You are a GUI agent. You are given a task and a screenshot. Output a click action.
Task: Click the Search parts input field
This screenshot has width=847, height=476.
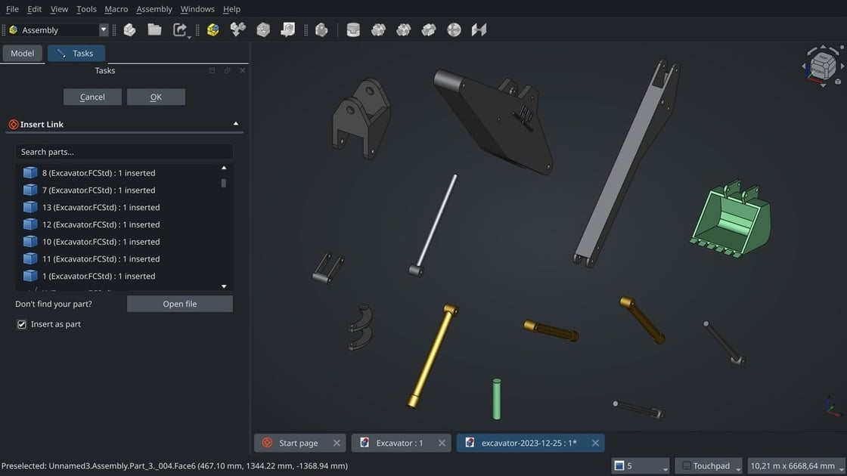(123, 151)
